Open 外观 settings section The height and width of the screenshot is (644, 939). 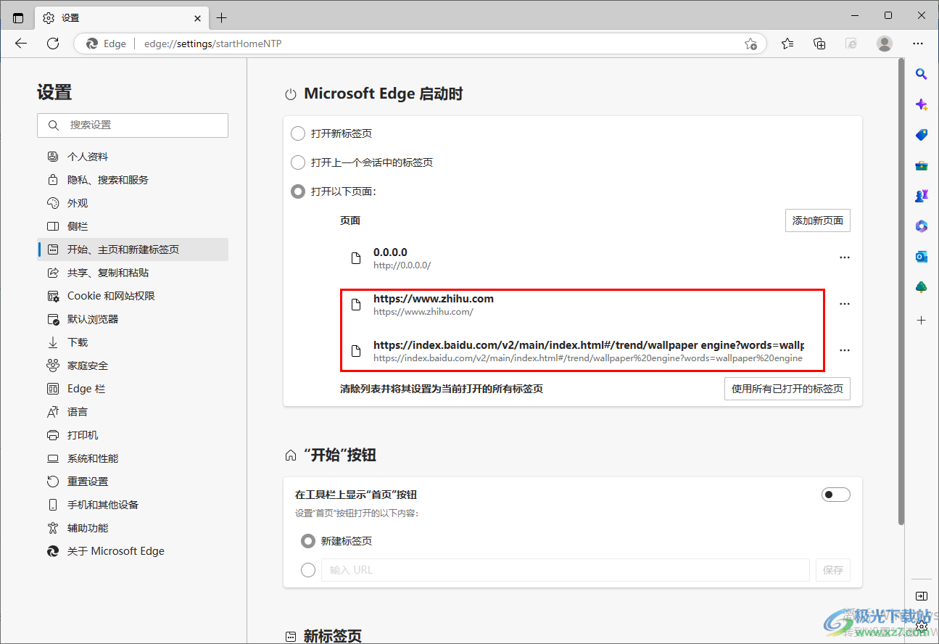coord(133,203)
